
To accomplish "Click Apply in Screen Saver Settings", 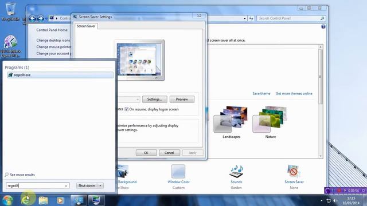I will pyautogui.click(x=193, y=153).
